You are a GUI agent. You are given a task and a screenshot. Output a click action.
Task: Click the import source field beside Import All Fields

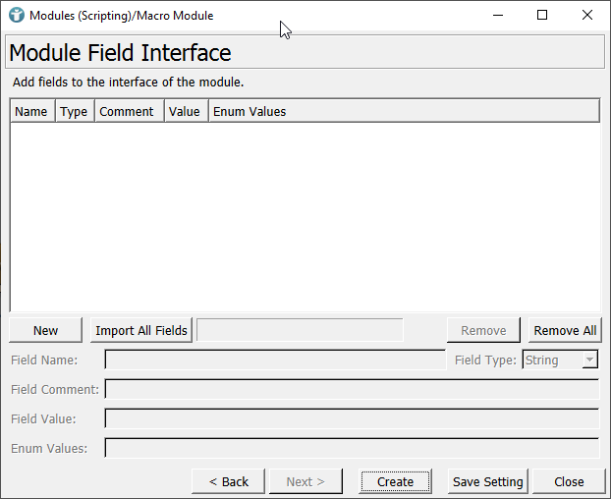300,330
